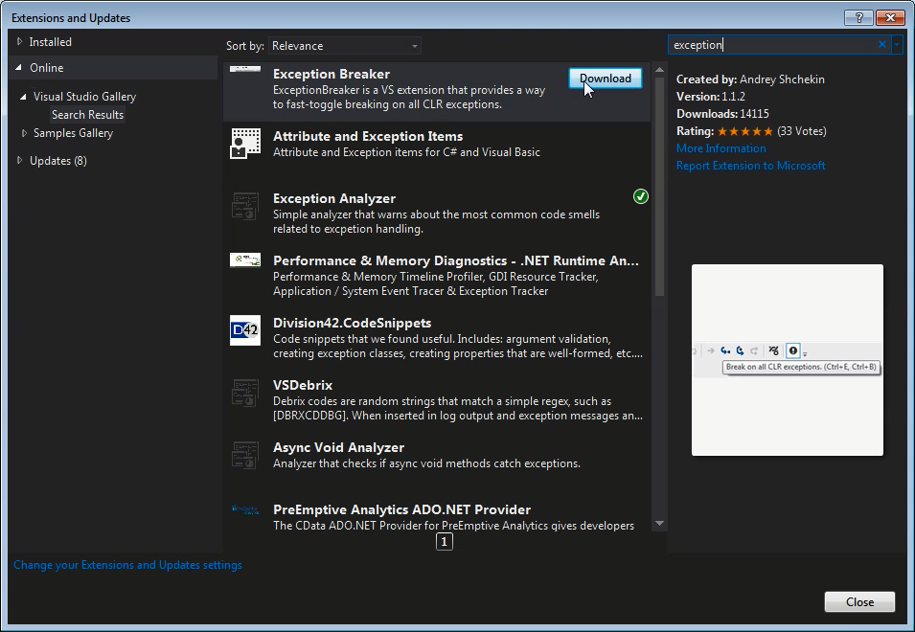The image size is (915, 632).
Task: Select the VSDebrix result title
Action: pyautogui.click(x=302, y=385)
